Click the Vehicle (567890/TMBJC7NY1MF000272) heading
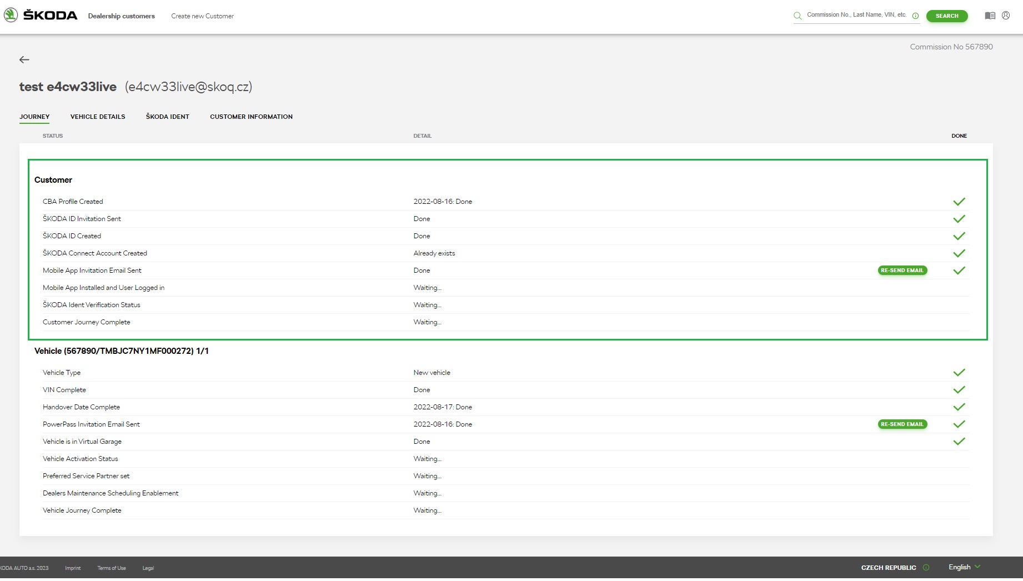The width and height of the screenshot is (1023, 581). (x=122, y=351)
